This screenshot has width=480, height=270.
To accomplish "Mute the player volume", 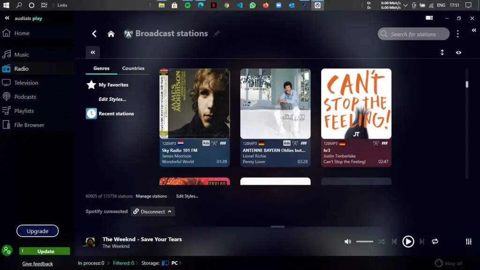I will tap(347, 241).
